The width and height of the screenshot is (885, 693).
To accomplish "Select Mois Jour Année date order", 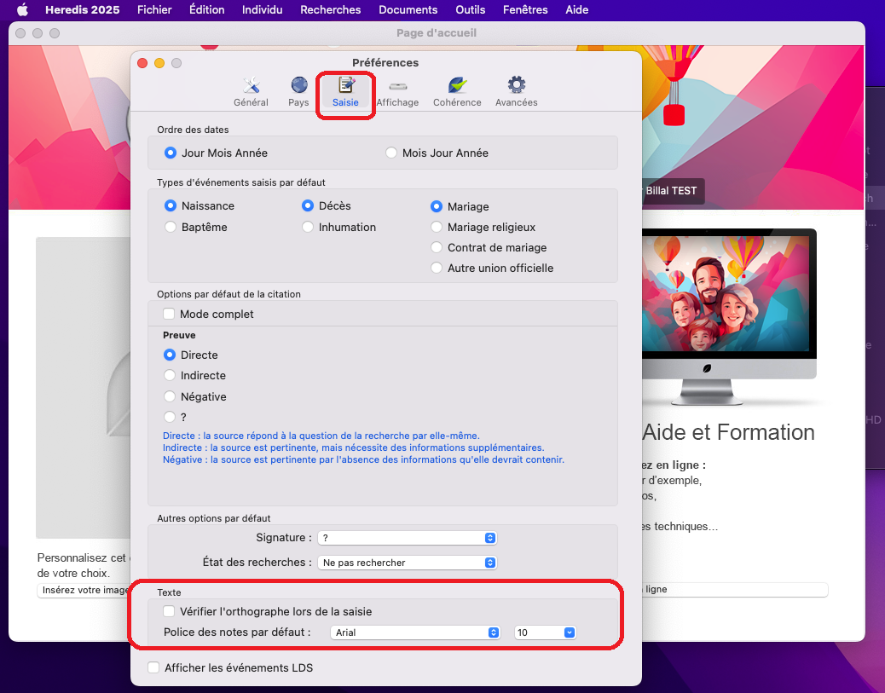I will [391, 153].
